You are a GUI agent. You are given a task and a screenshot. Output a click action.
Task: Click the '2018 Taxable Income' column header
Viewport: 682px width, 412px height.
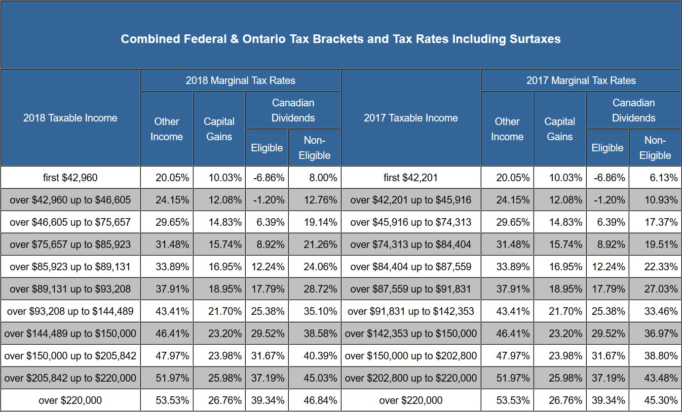coord(70,117)
